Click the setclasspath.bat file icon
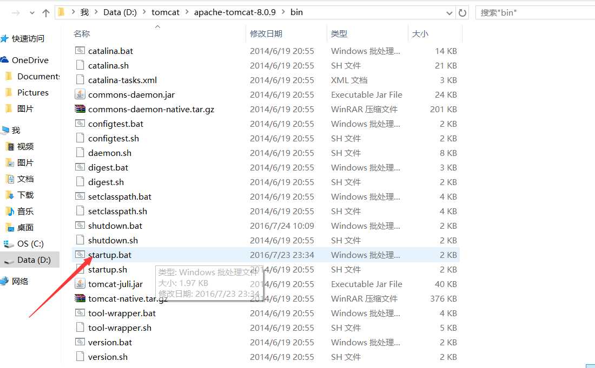595x368 pixels. click(x=80, y=196)
